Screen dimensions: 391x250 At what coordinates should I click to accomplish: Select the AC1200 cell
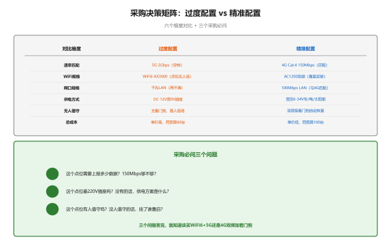305,77
